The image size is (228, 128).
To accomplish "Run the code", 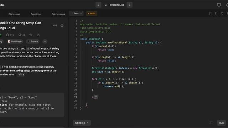I will tap(221, 123).
